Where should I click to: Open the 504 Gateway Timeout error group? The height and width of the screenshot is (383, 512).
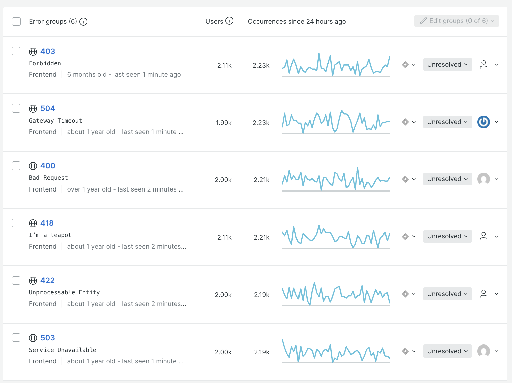pos(48,109)
